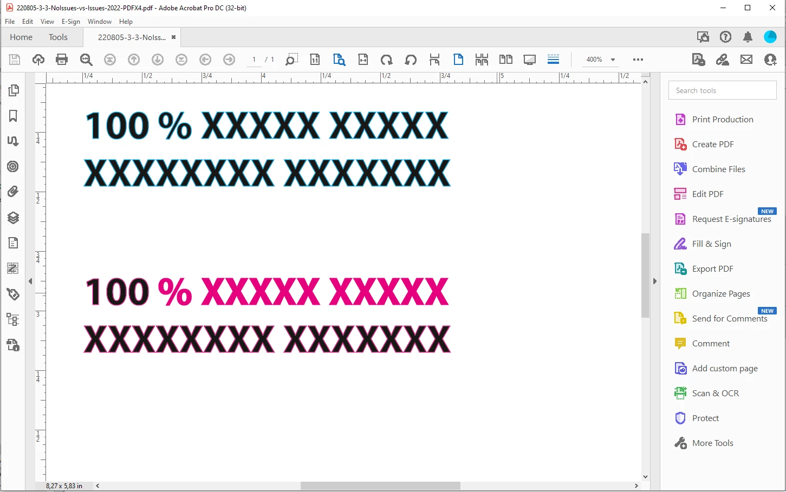This screenshot has height=492, width=786.
Task: Click the Search tools input field
Action: (722, 90)
